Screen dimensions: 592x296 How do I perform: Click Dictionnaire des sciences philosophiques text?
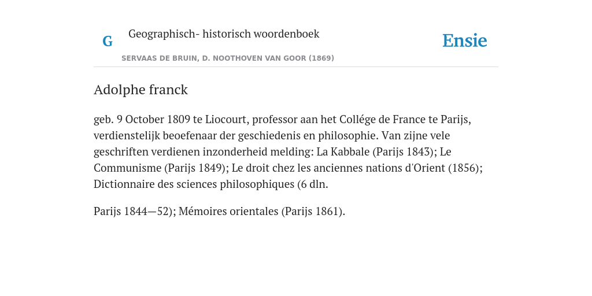[x=194, y=184]
